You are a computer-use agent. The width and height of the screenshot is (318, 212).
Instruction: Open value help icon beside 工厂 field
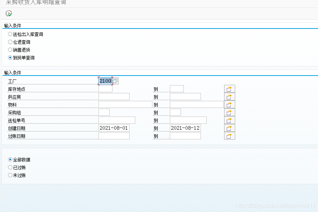tap(115, 81)
